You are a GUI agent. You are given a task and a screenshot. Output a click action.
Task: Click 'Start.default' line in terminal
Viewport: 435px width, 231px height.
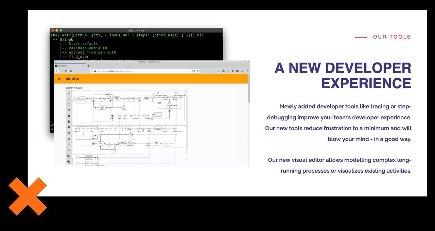(83, 44)
